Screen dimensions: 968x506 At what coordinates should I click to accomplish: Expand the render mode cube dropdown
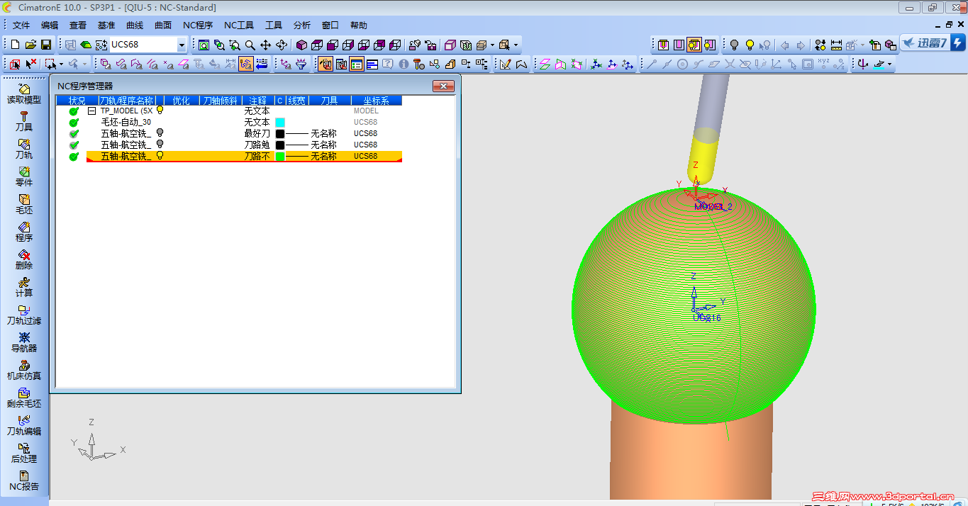493,45
